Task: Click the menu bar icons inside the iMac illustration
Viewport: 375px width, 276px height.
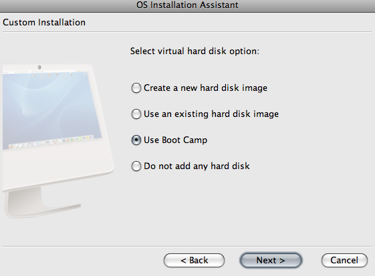Action: point(53,75)
